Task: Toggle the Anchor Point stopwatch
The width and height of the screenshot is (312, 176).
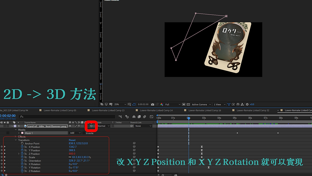Action: coord(22,143)
